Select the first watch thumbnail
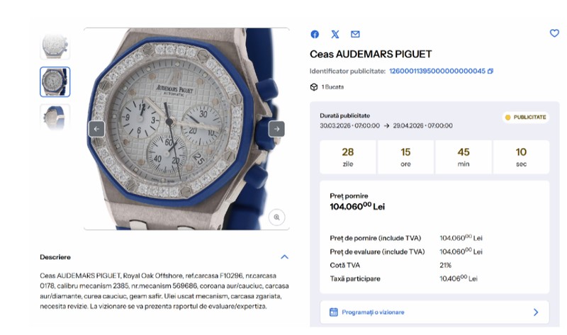This screenshot has width=567, height=335. (55, 46)
